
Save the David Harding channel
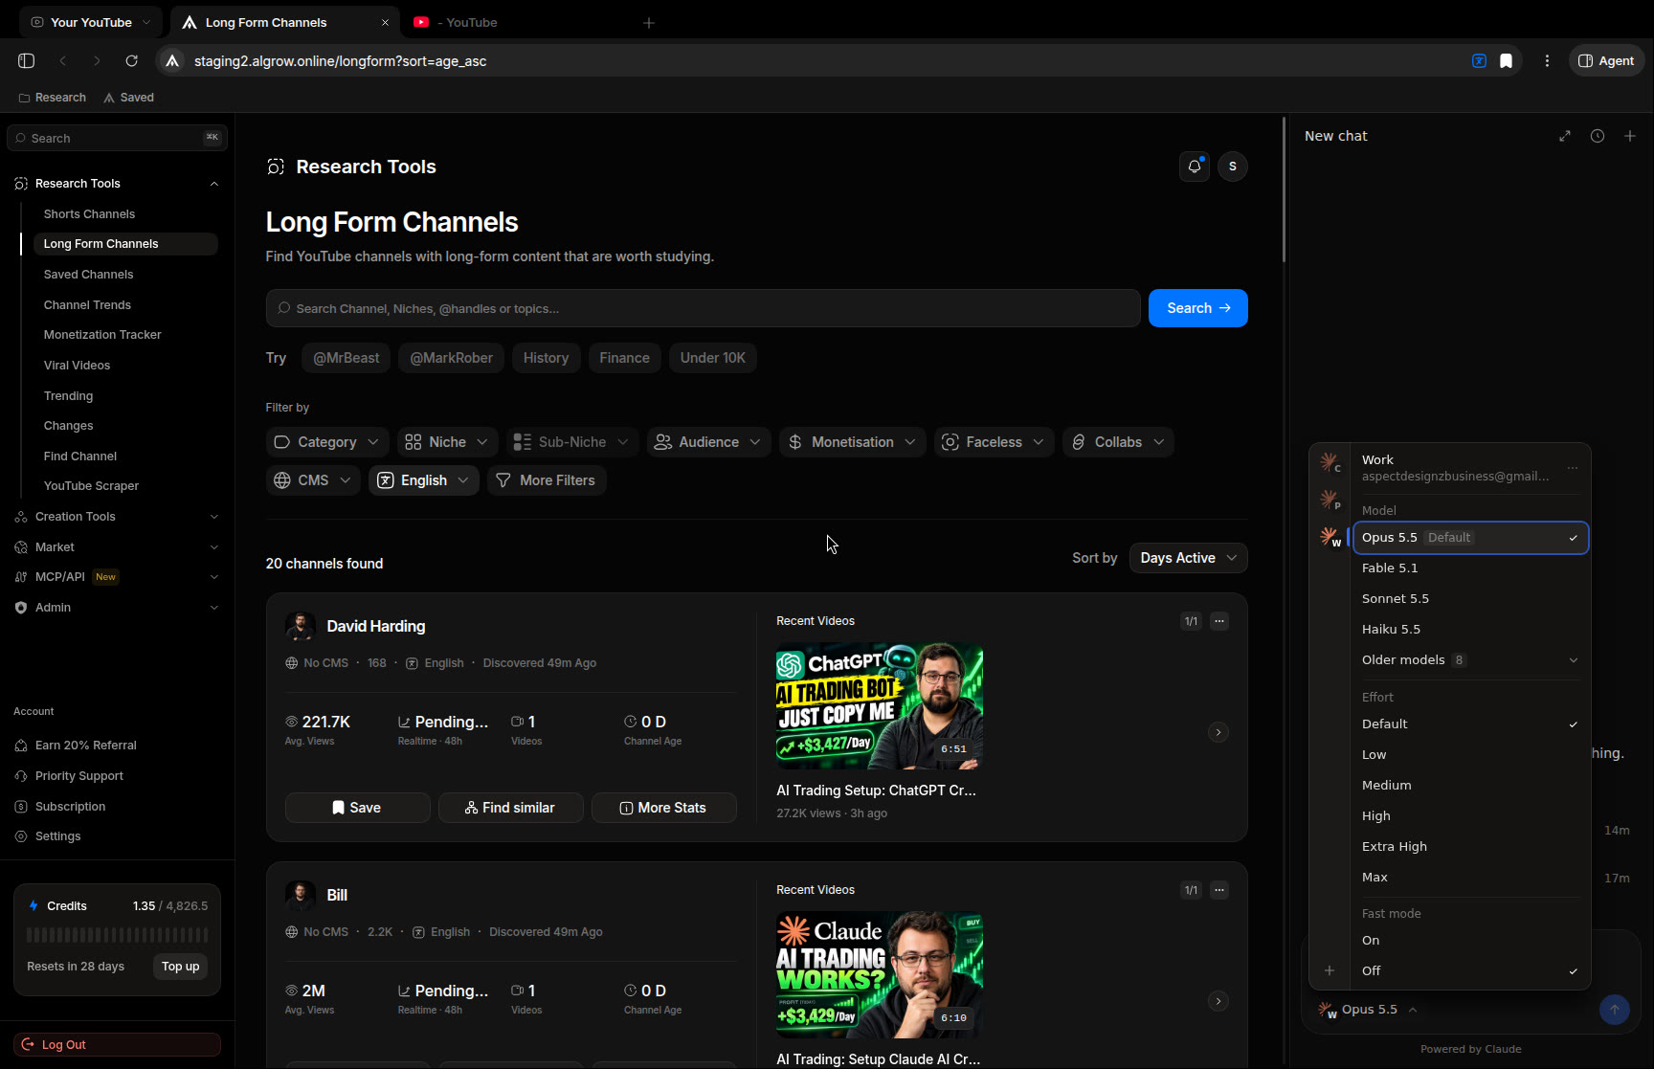point(357,808)
